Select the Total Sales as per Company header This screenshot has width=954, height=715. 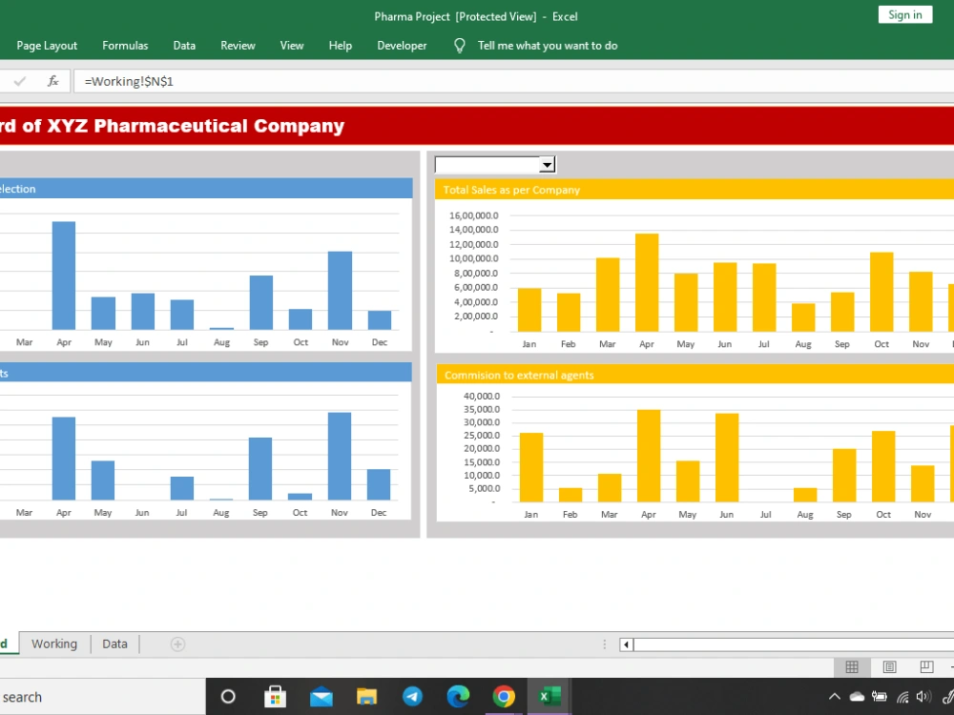[694, 190]
